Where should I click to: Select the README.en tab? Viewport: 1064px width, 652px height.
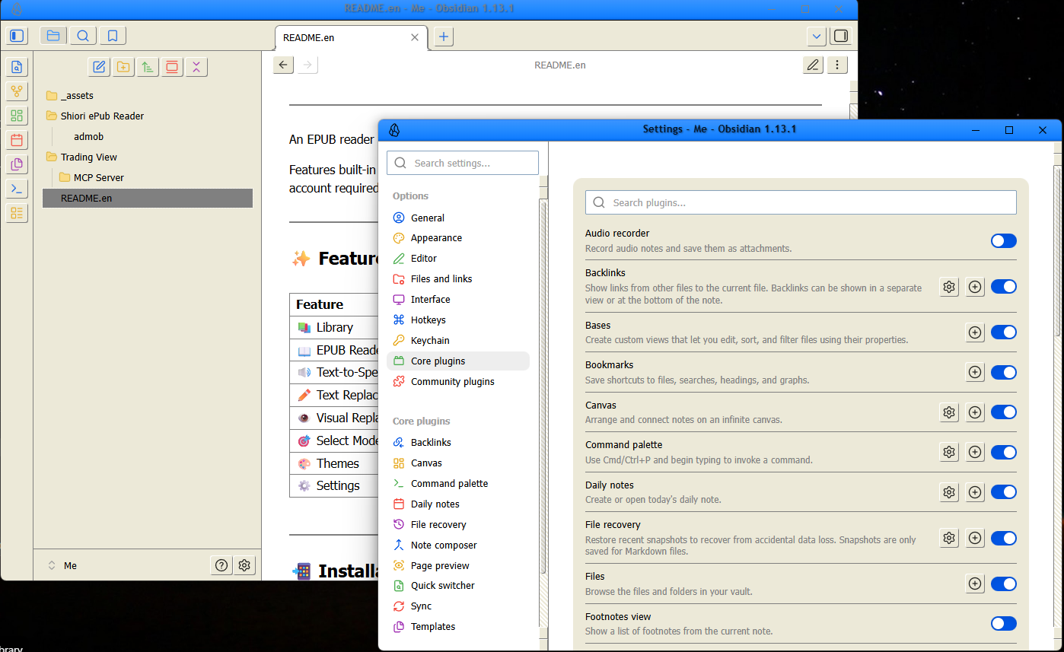coord(351,37)
